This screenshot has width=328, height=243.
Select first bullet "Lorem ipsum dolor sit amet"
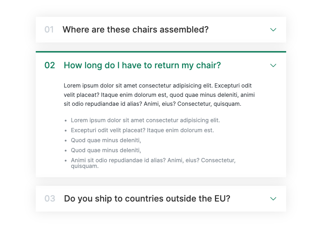tap(145, 120)
